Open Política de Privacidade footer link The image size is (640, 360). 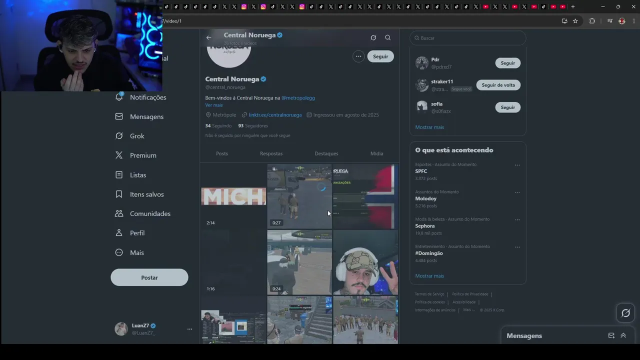[470, 294]
